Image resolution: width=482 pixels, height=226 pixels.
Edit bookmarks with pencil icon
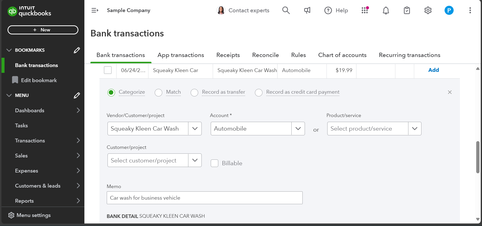(x=77, y=50)
